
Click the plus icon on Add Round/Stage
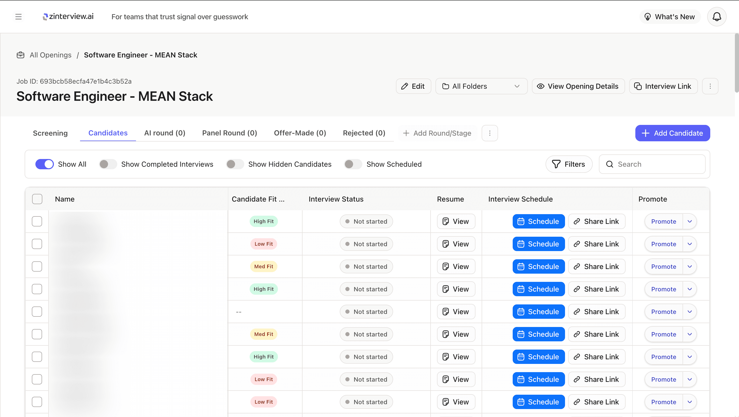click(x=406, y=133)
